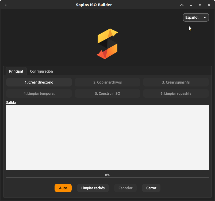215x201 pixels.
Task: Open the window menu dot in titlebar
Action: pos(6,5)
